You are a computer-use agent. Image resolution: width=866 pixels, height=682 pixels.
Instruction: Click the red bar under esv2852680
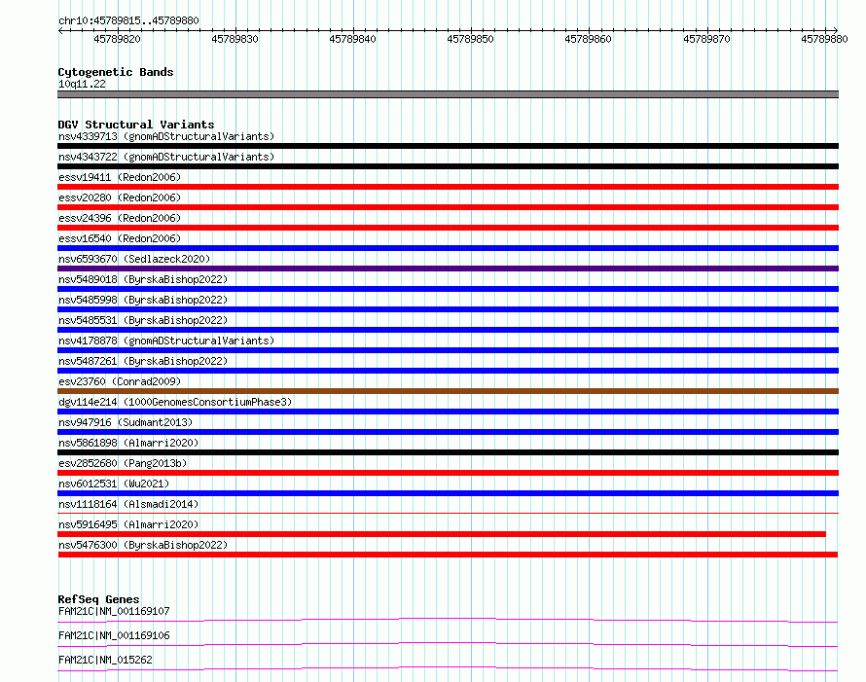coord(448,473)
